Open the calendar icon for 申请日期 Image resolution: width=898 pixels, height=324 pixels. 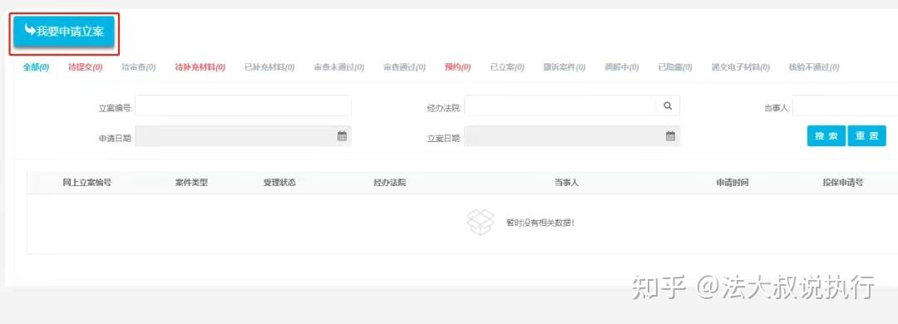point(342,136)
